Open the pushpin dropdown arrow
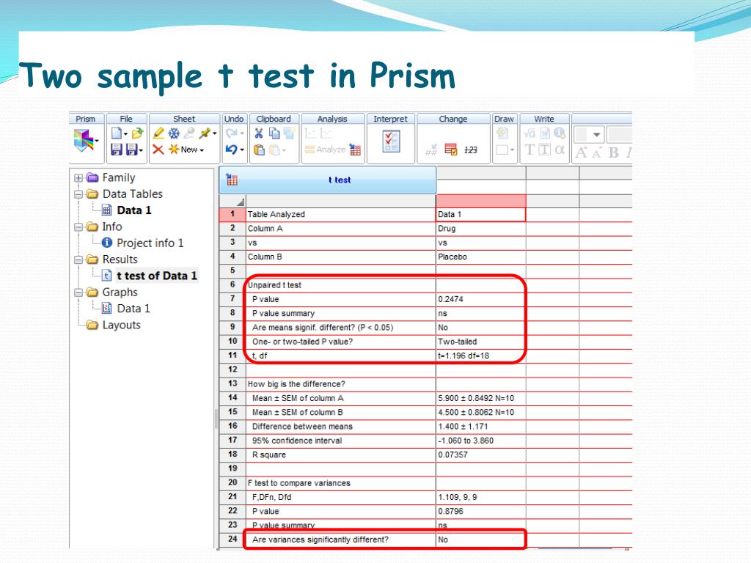 [x=215, y=133]
